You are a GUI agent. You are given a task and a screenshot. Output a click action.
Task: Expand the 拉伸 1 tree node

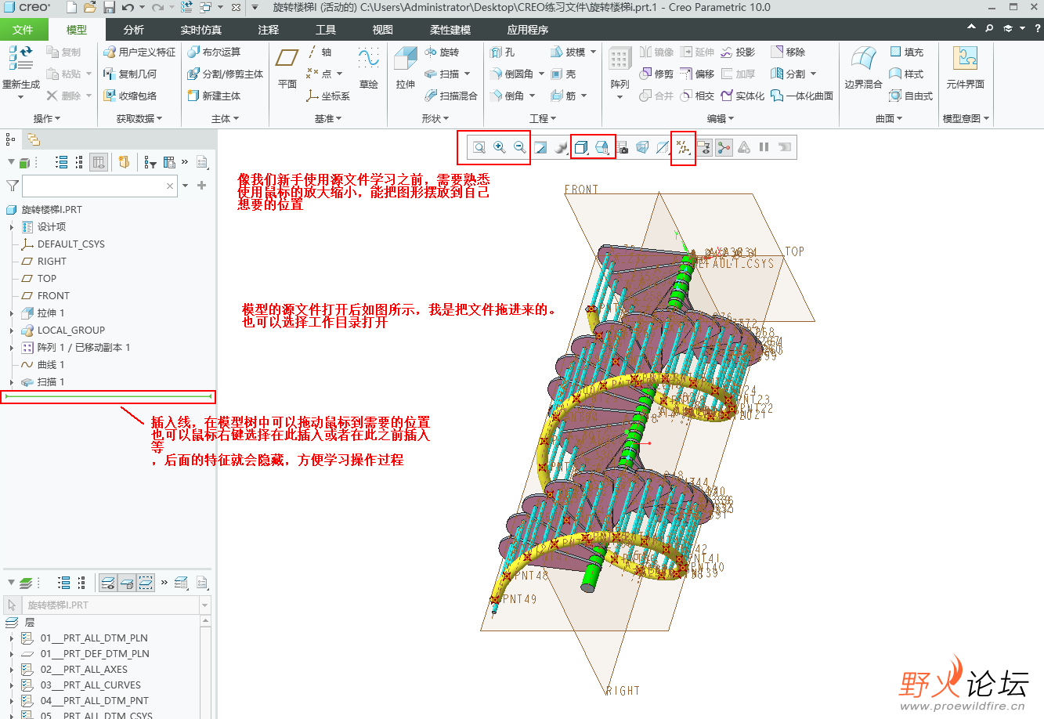tap(12, 313)
